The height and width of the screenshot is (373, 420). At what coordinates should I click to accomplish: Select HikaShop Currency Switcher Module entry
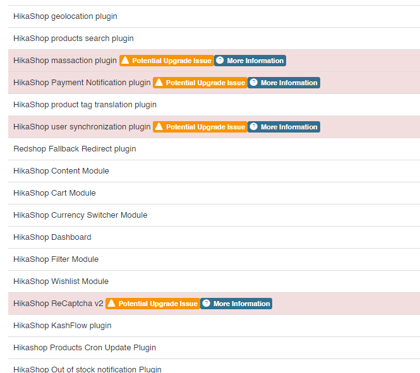[80, 215]
